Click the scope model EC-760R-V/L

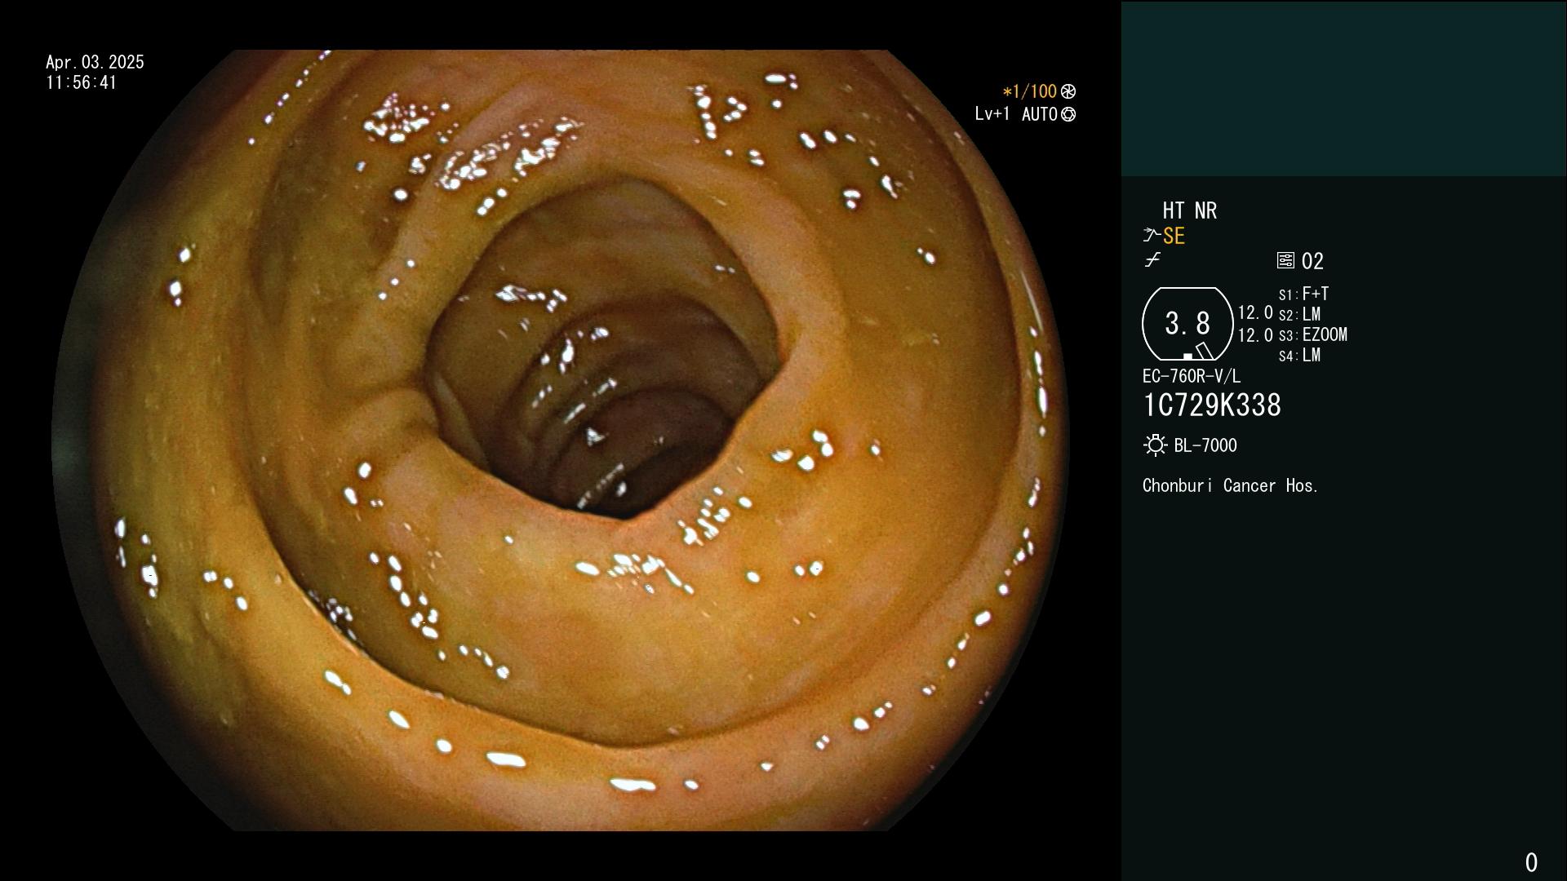pyautogui.click(x=1192, y=376)
